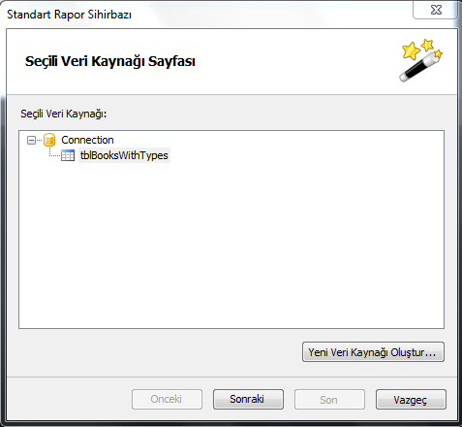Image resolution: width=462 pixels, height=427 pixels.
Task: Cancel the wizard with Vazgeç
Action: [411, 399]
